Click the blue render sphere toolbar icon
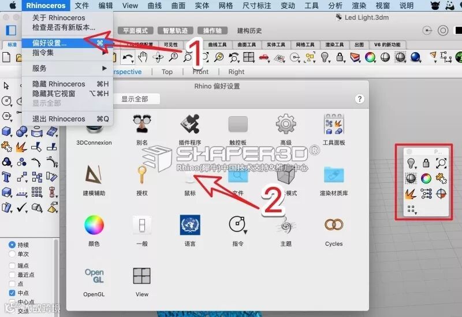The image size is (462, 317). pos(415,57)
